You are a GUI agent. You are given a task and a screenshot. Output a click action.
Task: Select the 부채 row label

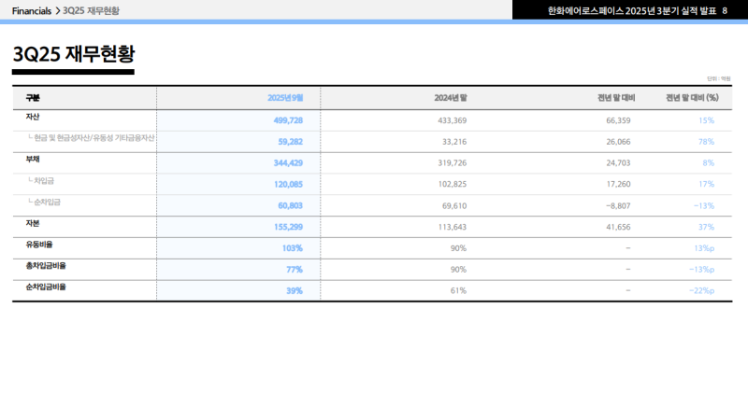pyautogui.click(x=33, y=160)
